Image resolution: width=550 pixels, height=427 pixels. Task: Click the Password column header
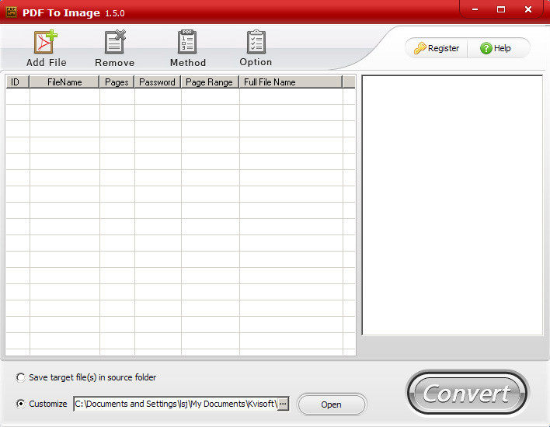click(158, 82)
